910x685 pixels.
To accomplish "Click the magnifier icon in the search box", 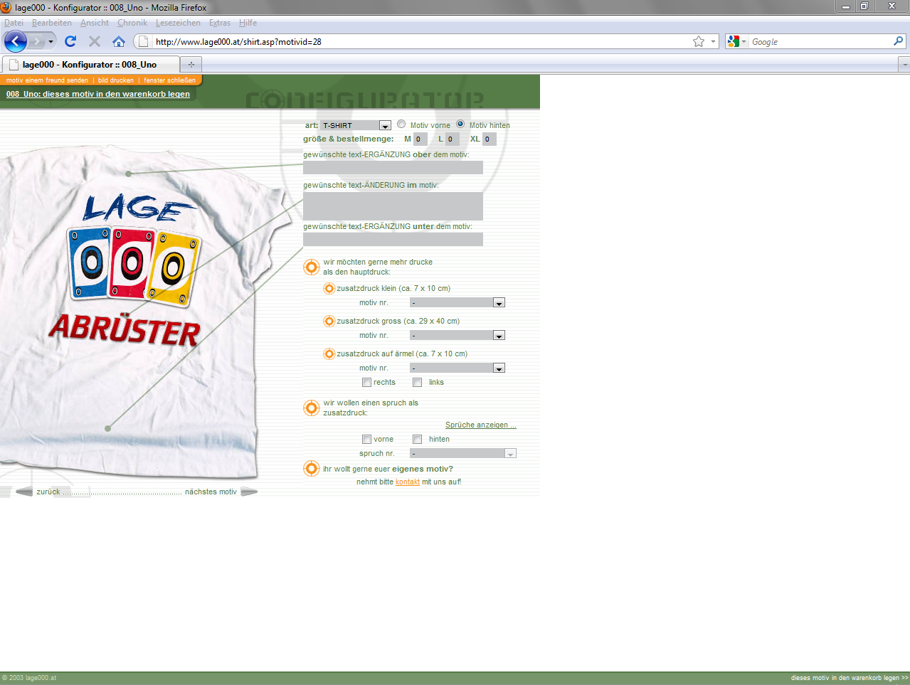I will [899, 41].
